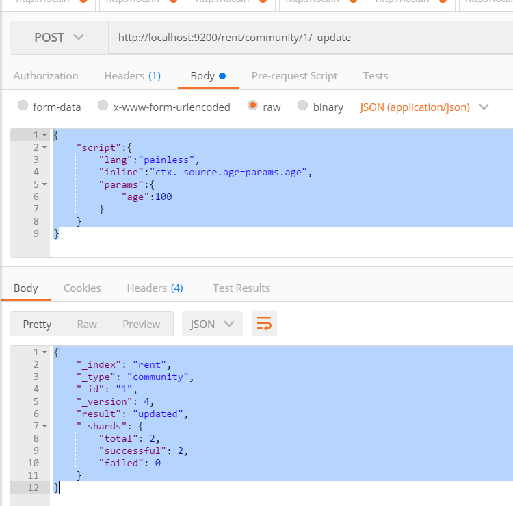Collapse the "_shards" block in response
The height and width of the screenshot is (506, 513).
tap(44, 427)
